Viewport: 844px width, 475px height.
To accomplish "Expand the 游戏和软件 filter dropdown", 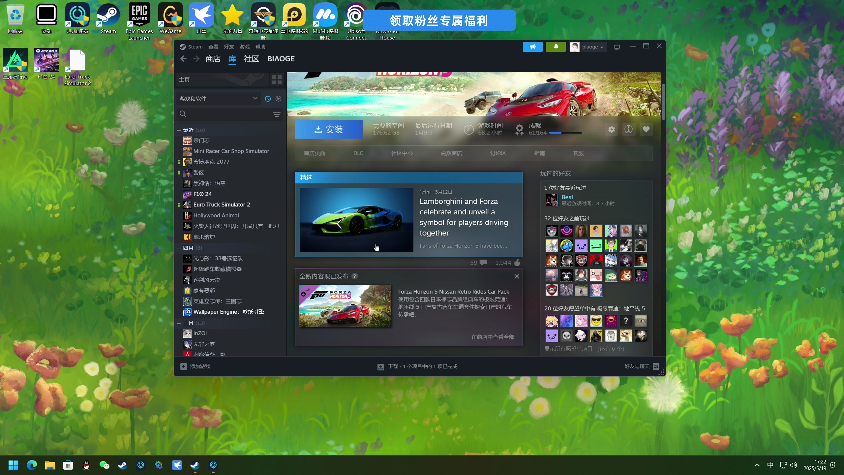I will point(218,99).
